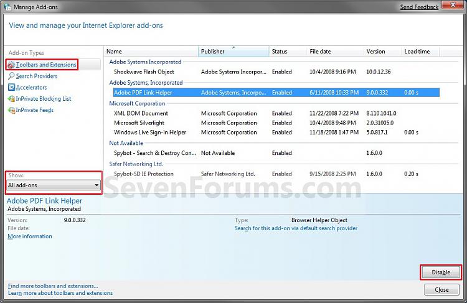
Task: Select Search Providers add-on type
Action: [37, 76]
